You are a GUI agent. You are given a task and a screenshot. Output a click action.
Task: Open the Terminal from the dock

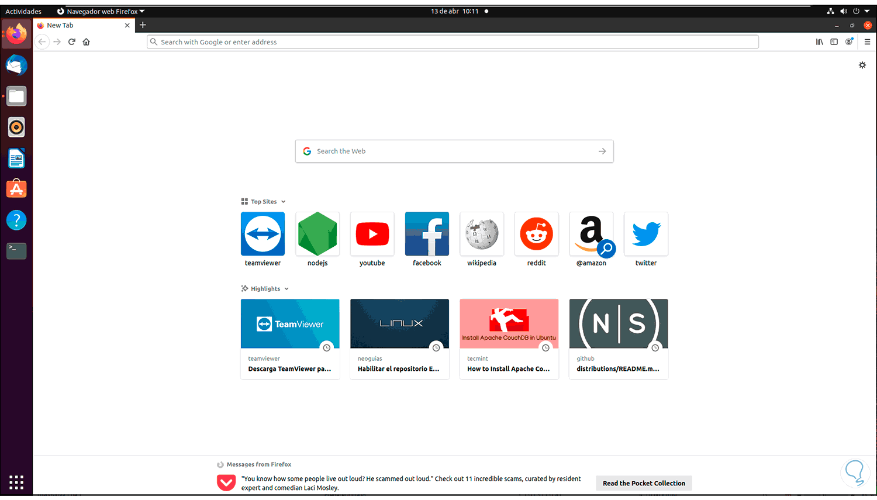point(16,250)
